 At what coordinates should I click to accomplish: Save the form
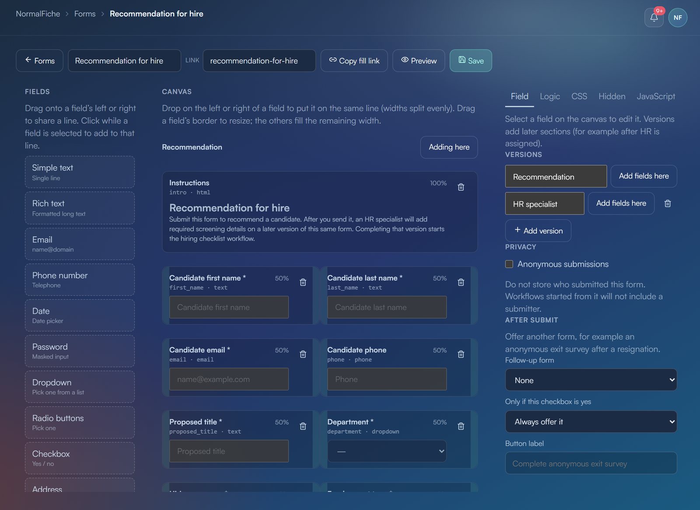tap(471, 60)
